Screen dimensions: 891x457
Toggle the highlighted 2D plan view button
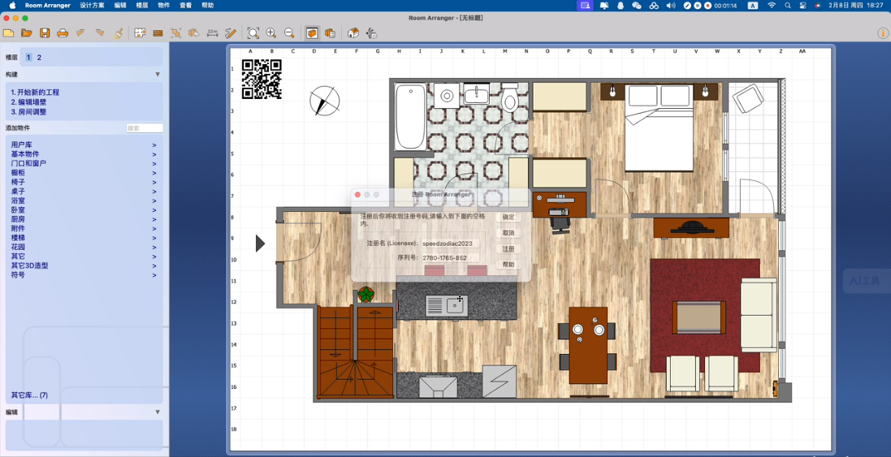click(312, 33)
